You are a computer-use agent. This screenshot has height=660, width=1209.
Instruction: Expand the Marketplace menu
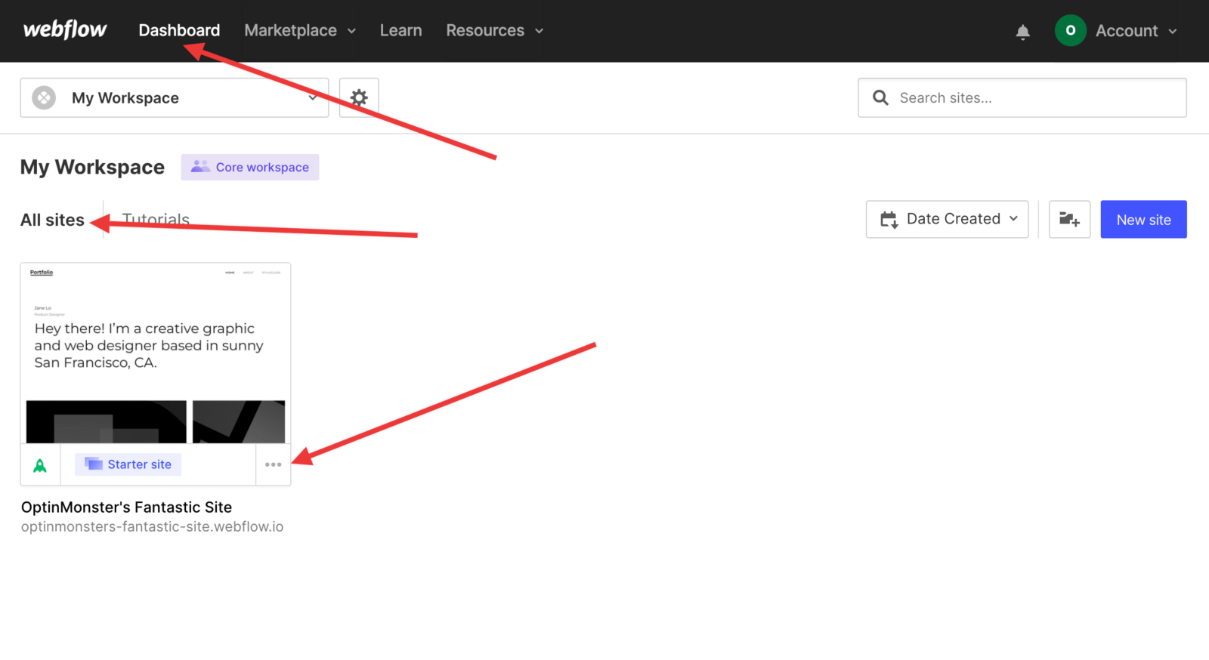(x=300, y=30)
